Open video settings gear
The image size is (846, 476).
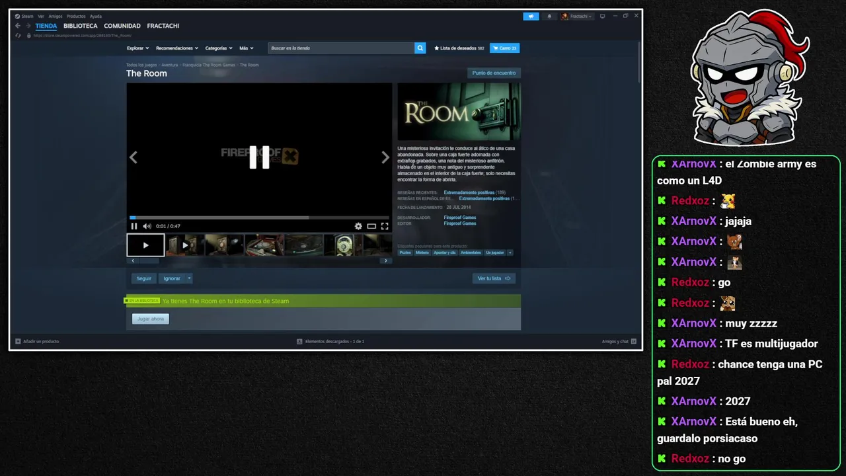point(358,226)
